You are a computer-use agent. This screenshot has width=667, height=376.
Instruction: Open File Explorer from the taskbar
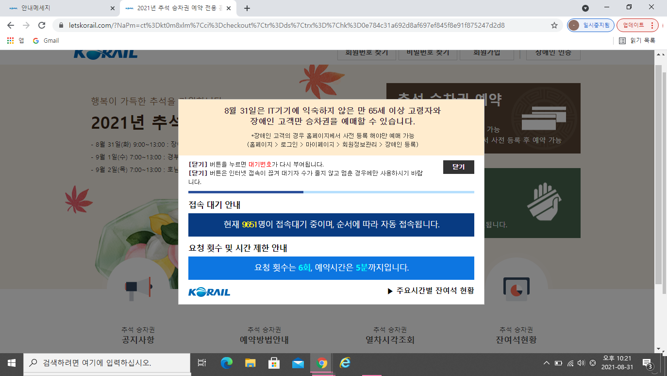pyautogui.click(x=250, y=363)
